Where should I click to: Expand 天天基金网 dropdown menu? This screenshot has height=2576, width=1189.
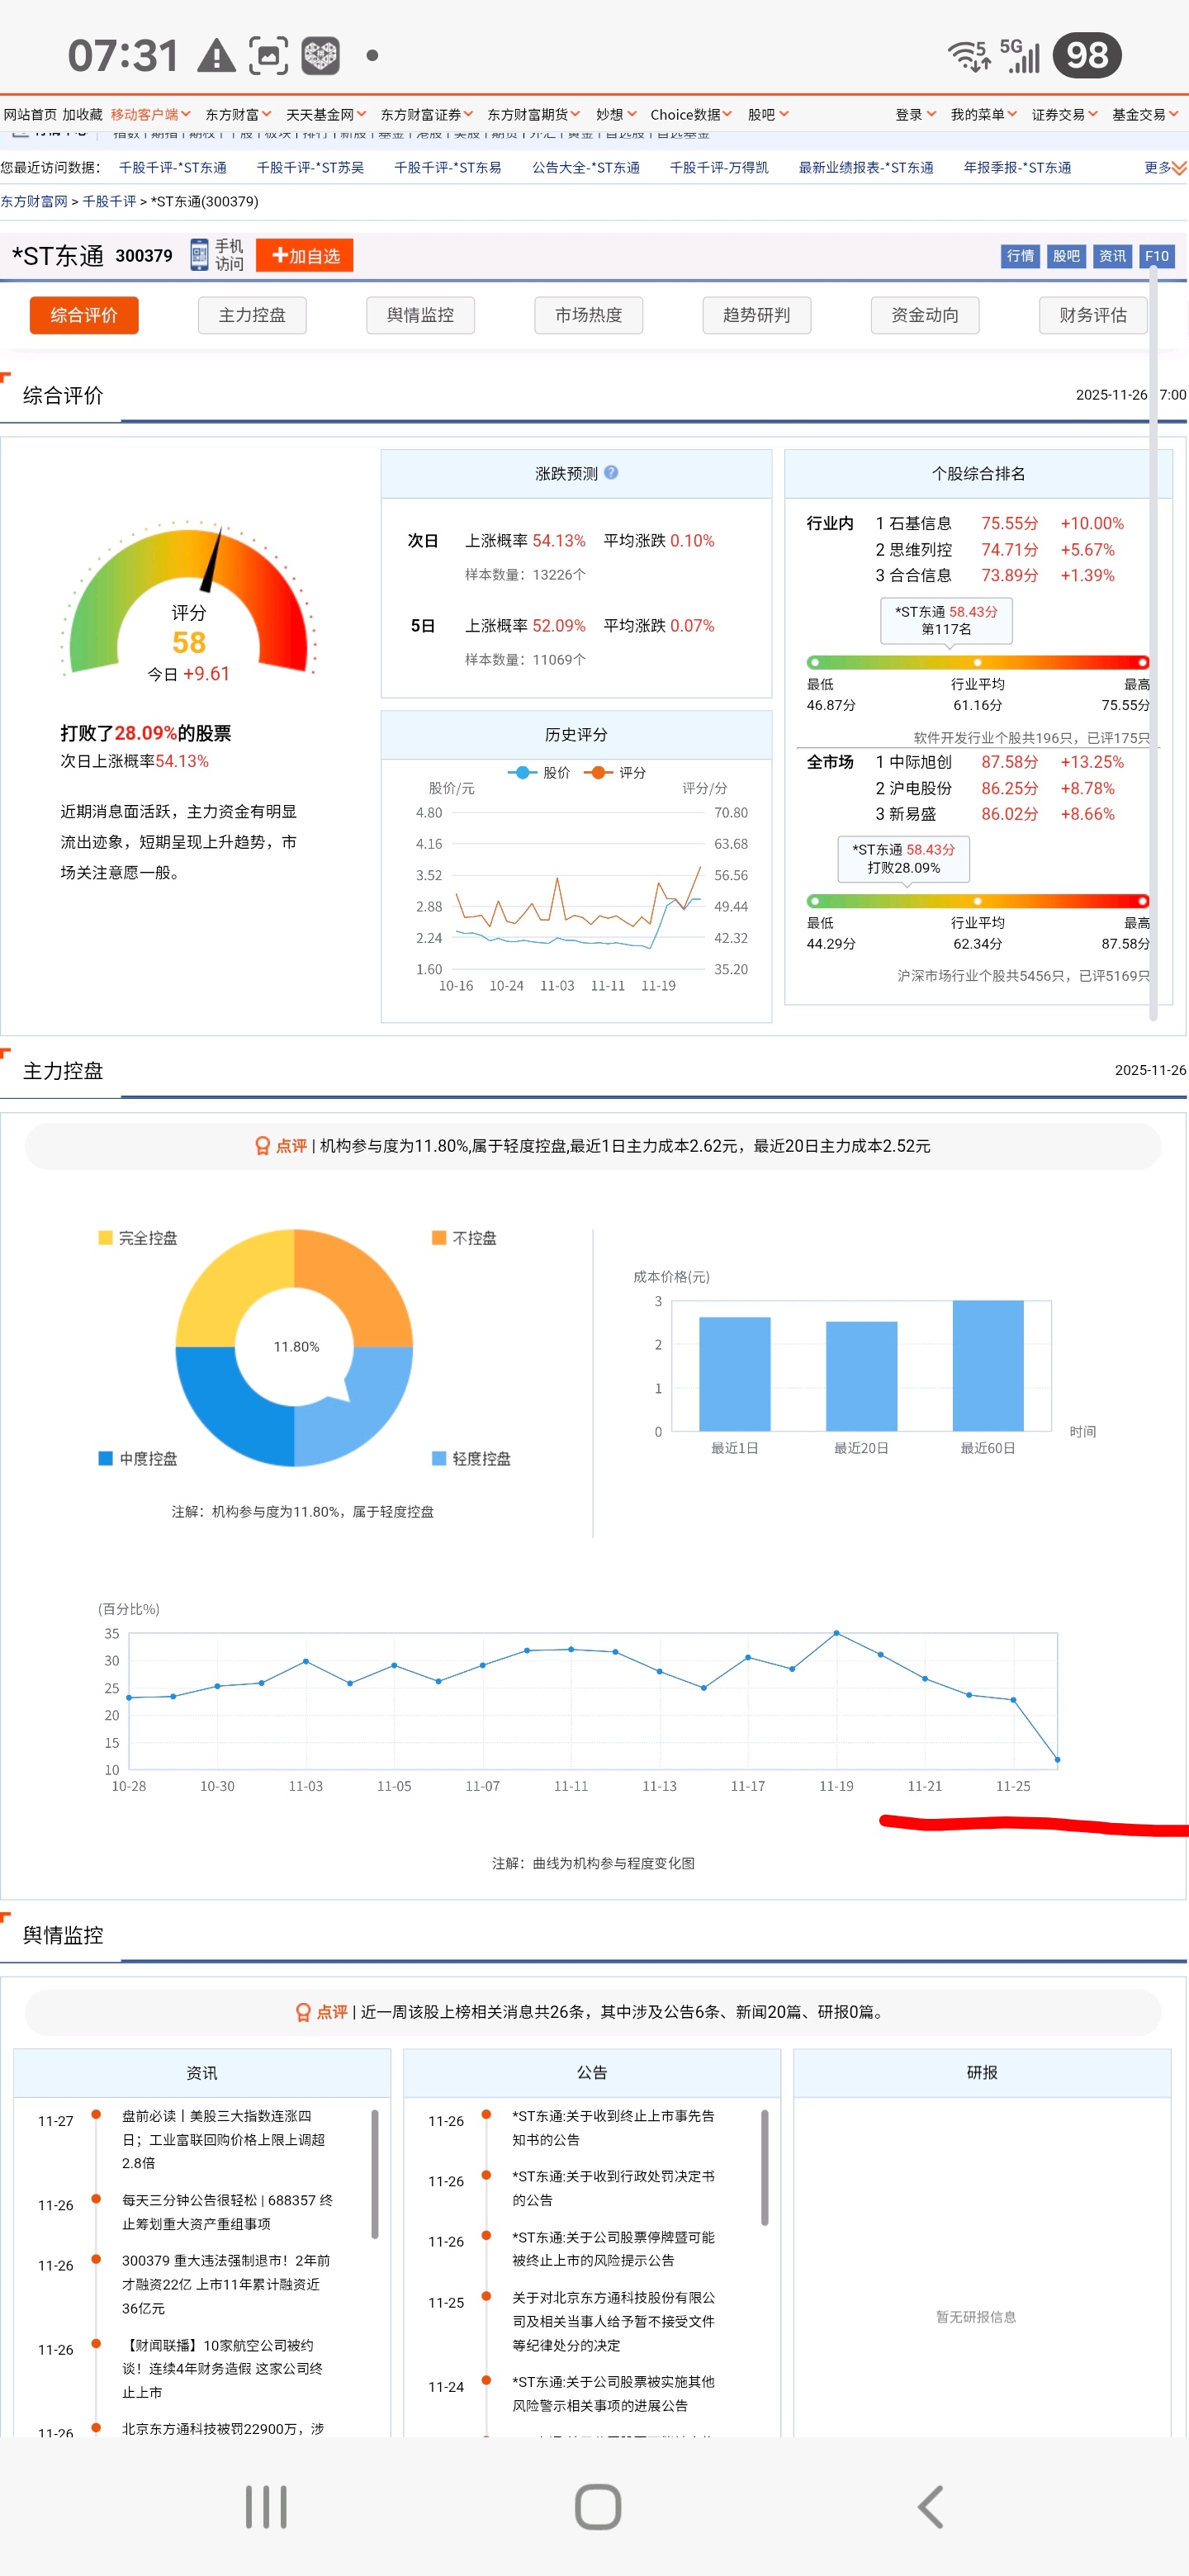[326, 114]
